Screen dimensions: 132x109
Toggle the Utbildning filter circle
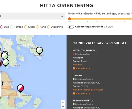[49, 27]
